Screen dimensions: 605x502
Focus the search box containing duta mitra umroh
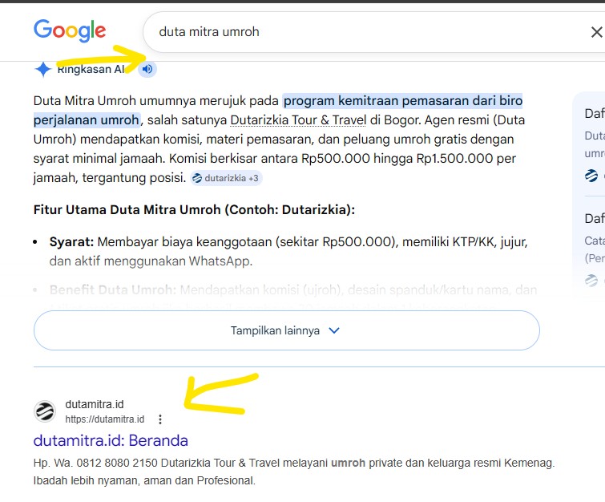[361, 33]
